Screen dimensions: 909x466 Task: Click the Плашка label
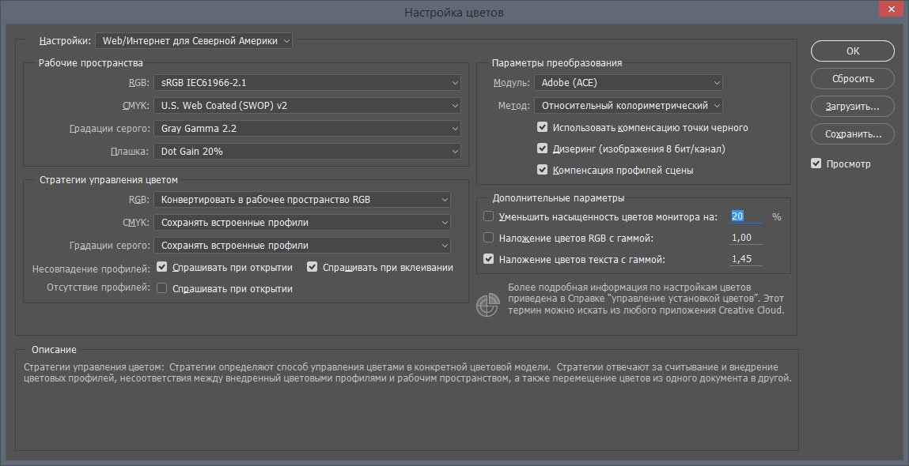130,152
